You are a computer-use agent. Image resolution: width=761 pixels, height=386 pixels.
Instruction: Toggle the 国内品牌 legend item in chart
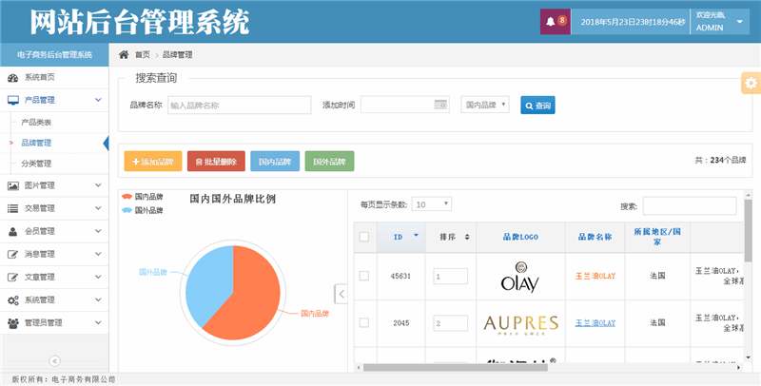pos(142,197)
